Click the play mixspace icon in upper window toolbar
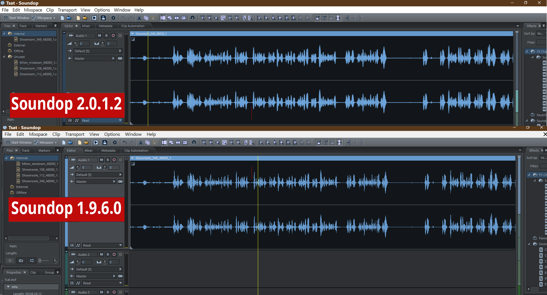The width and height of the screenshot is (547, 295). click(x=94, y=18)
